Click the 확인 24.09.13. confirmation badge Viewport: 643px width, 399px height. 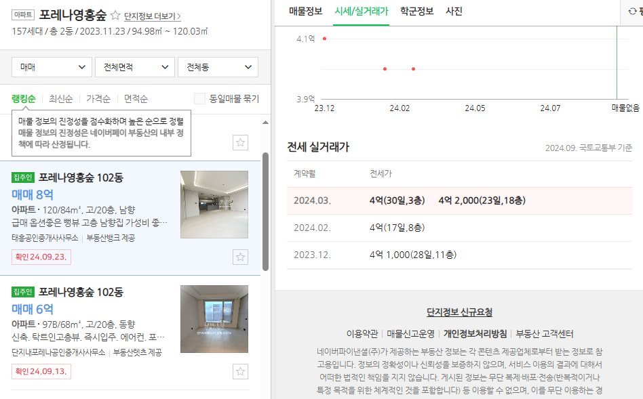coord(41,371)
